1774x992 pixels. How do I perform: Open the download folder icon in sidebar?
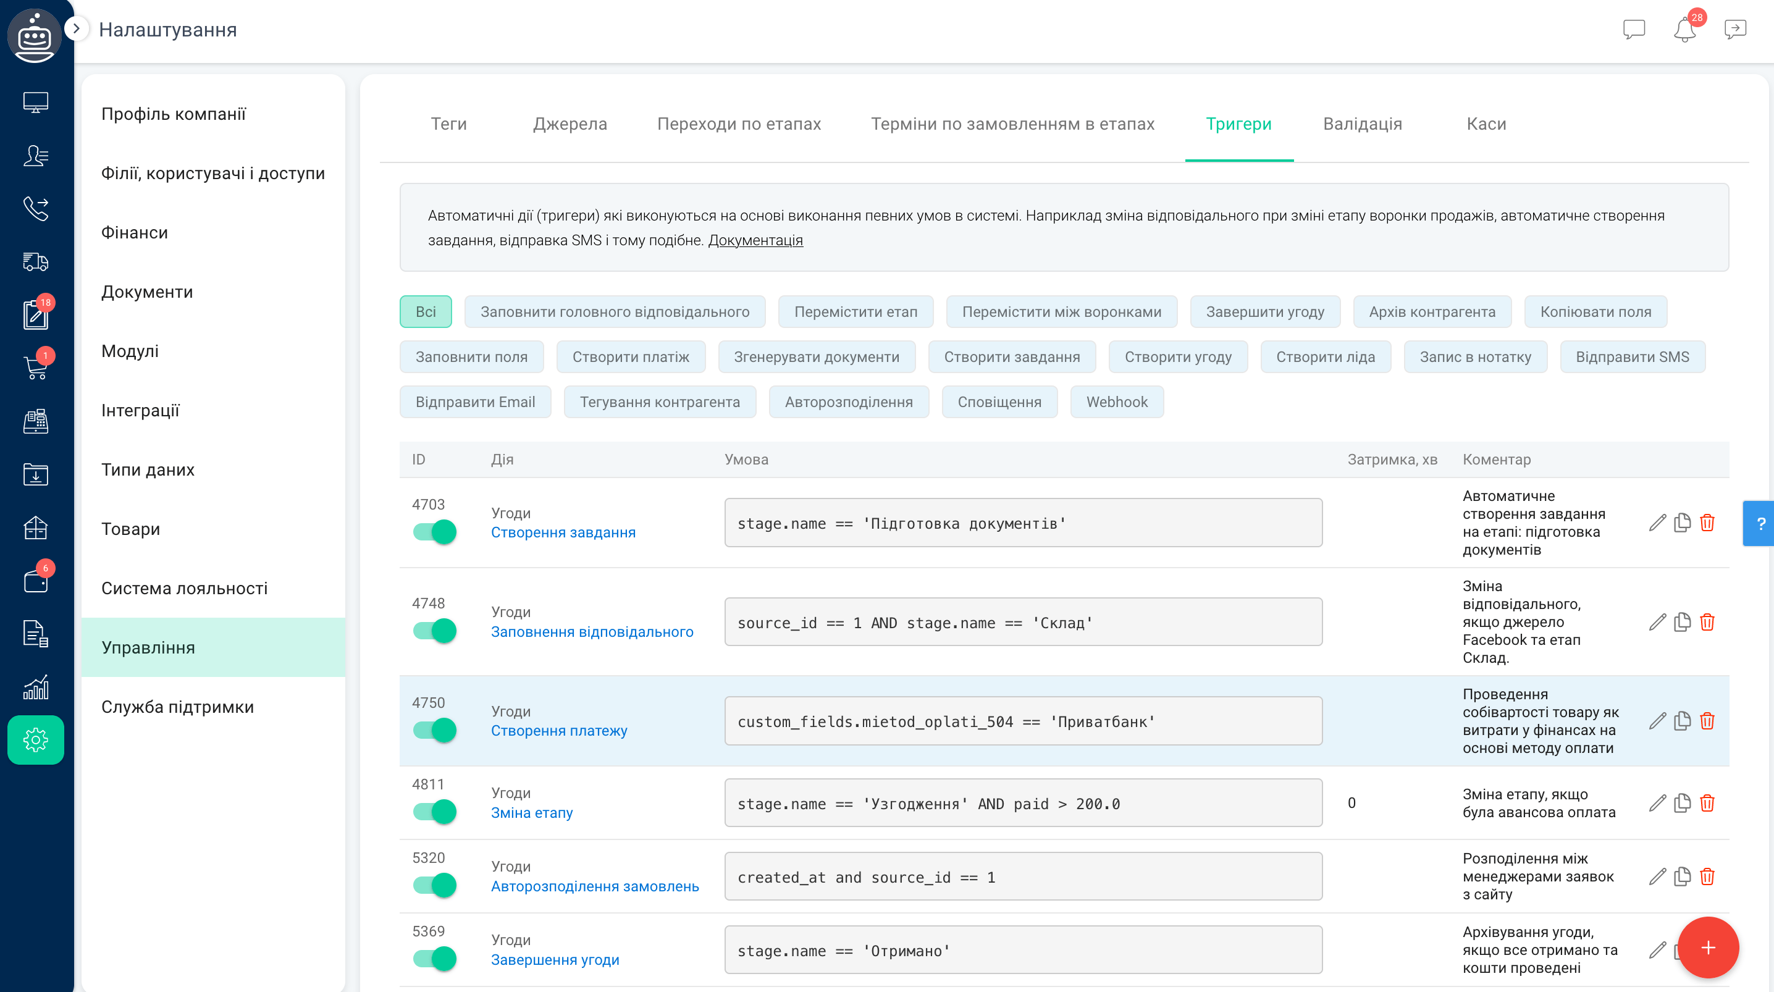[x=36, y=474]
